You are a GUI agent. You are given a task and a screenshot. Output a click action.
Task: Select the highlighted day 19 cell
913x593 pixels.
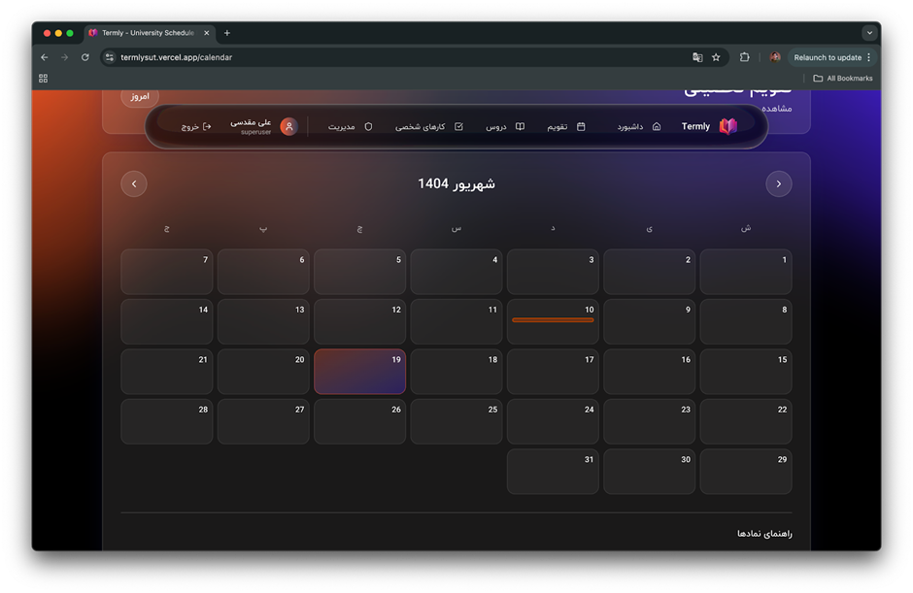359,372
